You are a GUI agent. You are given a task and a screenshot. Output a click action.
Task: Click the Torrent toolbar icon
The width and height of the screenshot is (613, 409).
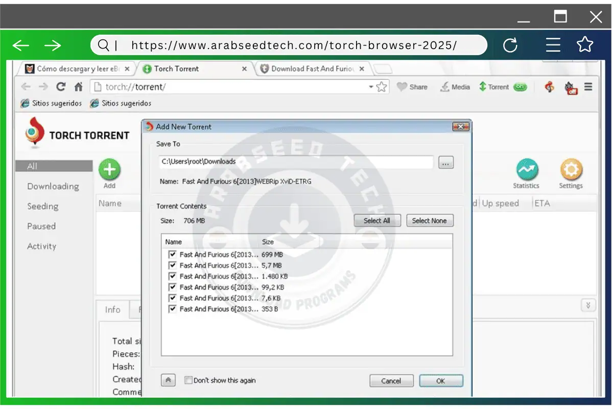tap(482, 87)
